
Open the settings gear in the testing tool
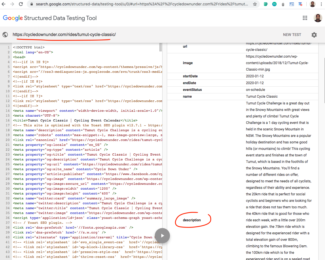pyautogui.click(x=314, y=35)
